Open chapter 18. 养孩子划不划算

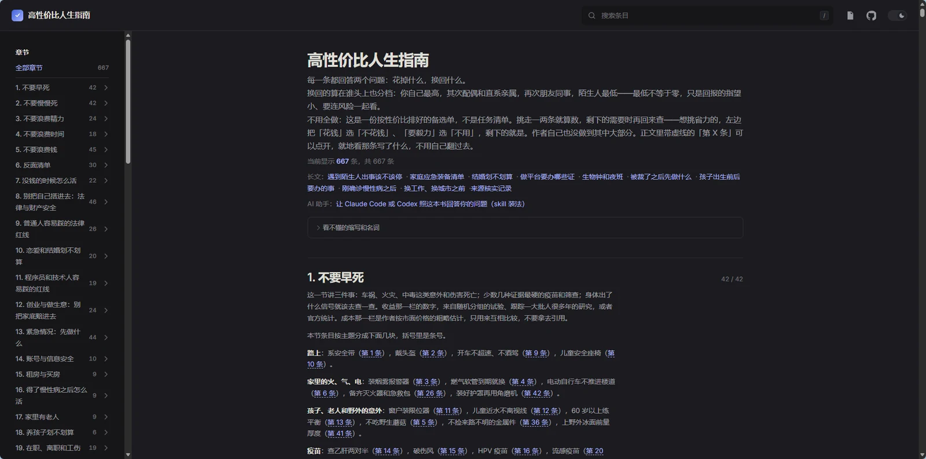[45, 432]
